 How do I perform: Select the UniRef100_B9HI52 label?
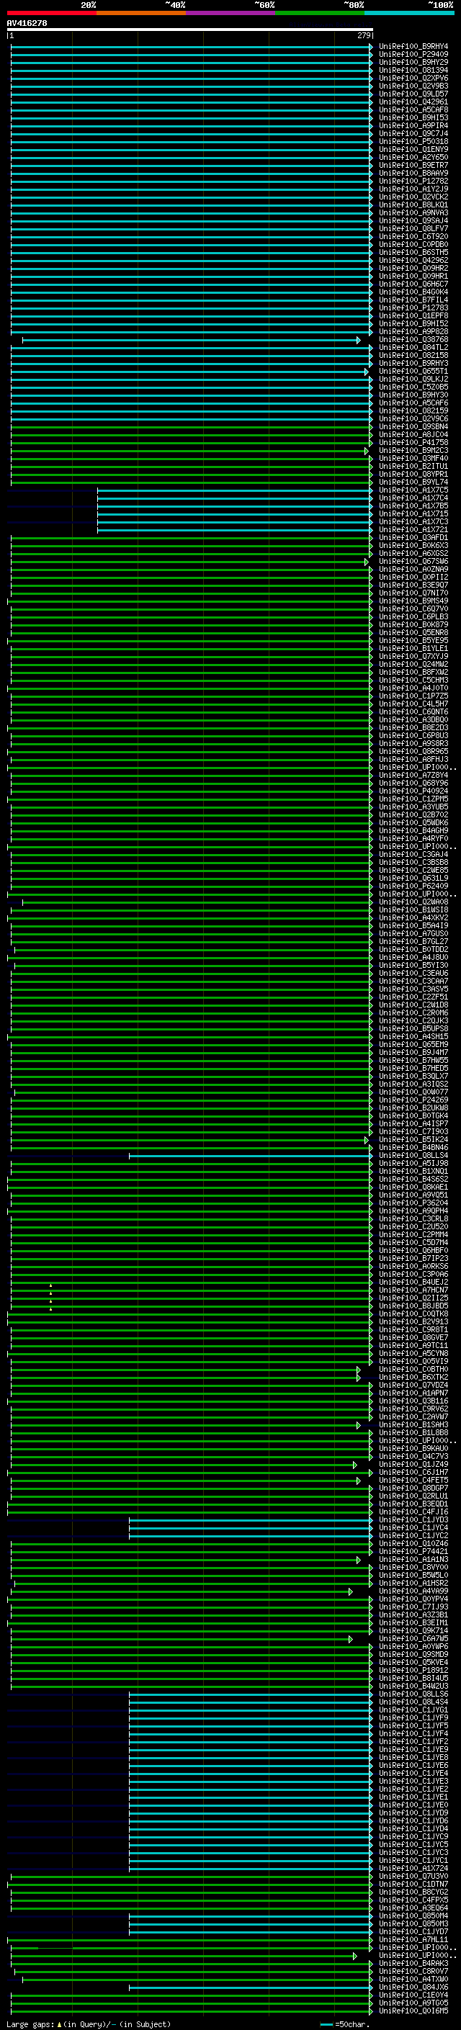click(x=413, y=323)
